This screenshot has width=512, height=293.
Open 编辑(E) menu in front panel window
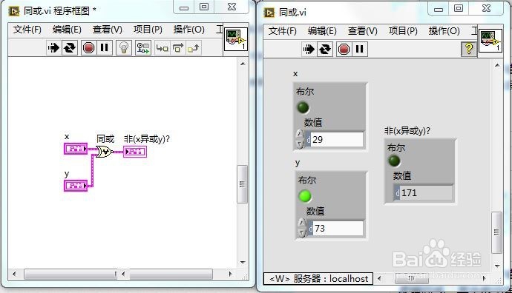[322, 31]
